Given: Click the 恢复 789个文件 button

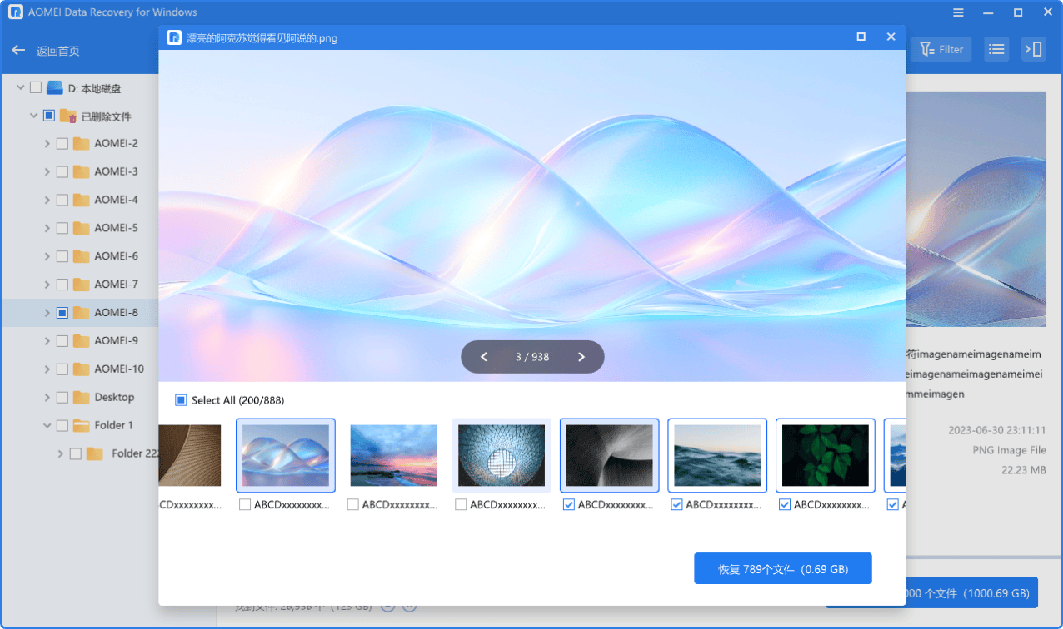Looking at the screenshot, I should [x=782, y=569].
